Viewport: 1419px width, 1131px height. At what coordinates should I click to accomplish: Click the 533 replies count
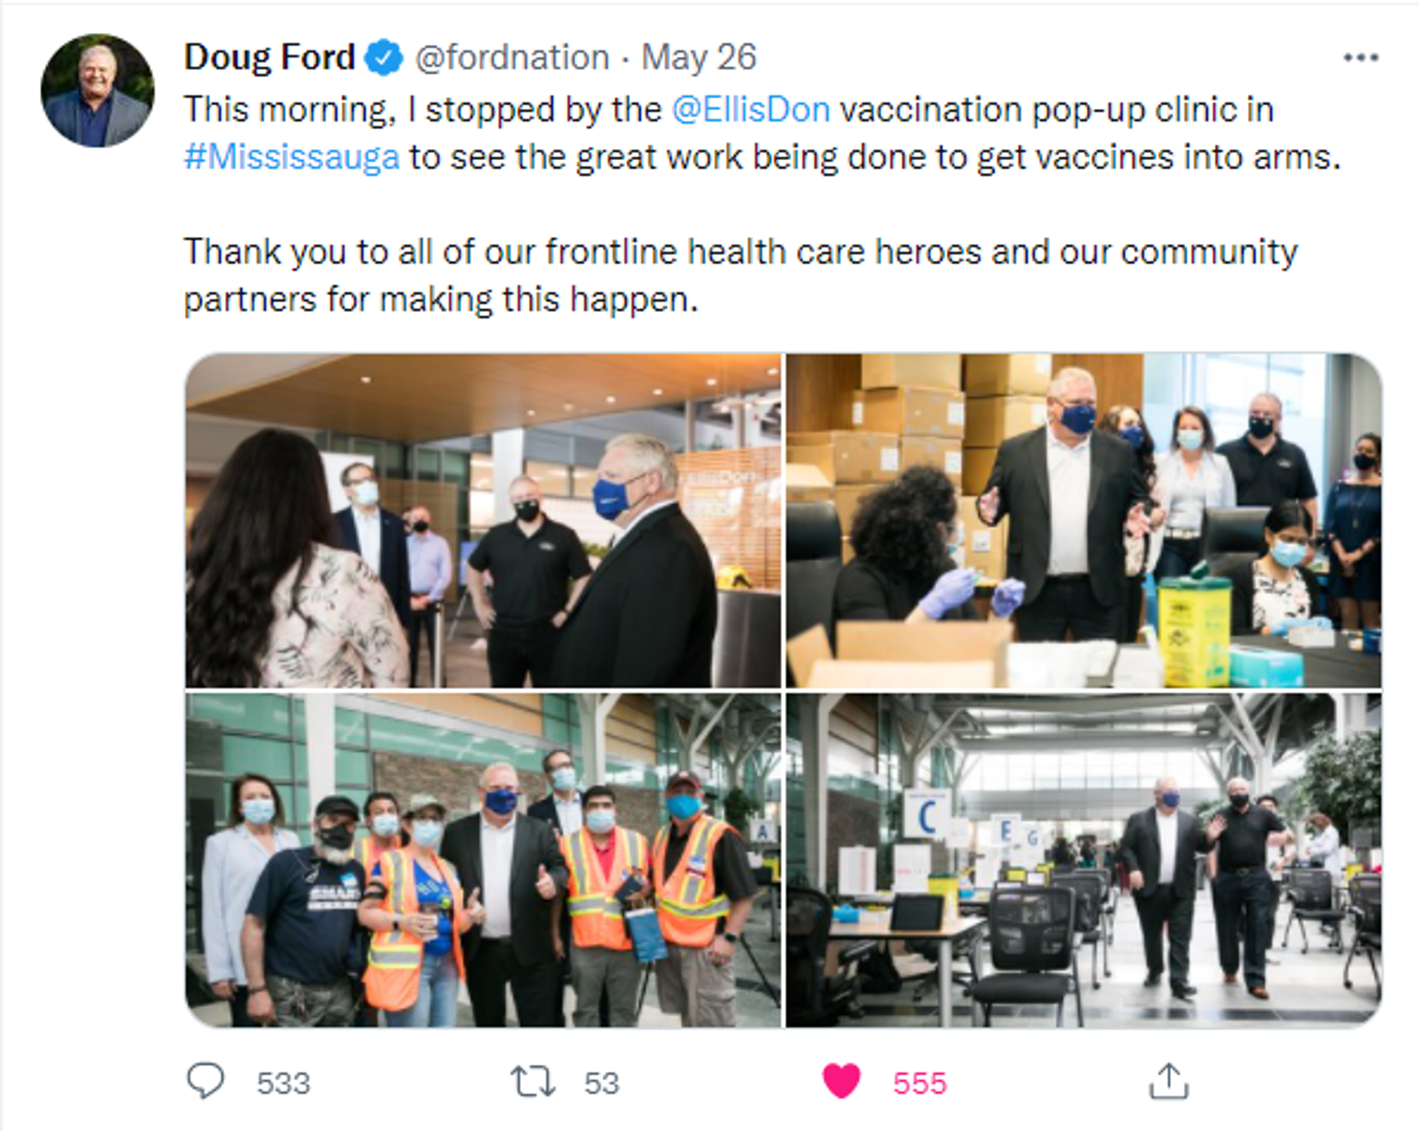click(x=283, y=1083)
